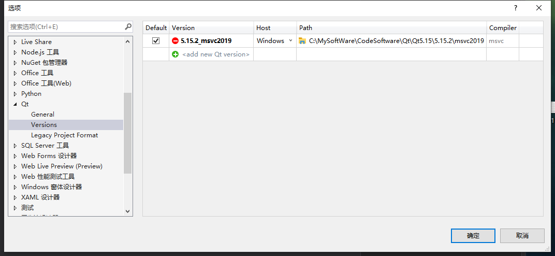
Task: Click the green add new Qt version icon
Action: click(175, 54)
